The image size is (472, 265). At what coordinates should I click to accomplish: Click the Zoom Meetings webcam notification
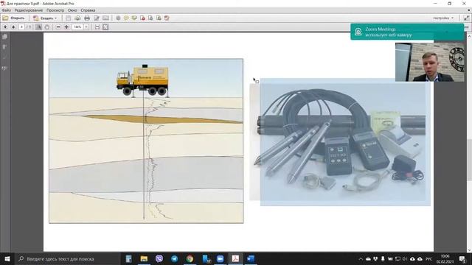tap(407, 32)
